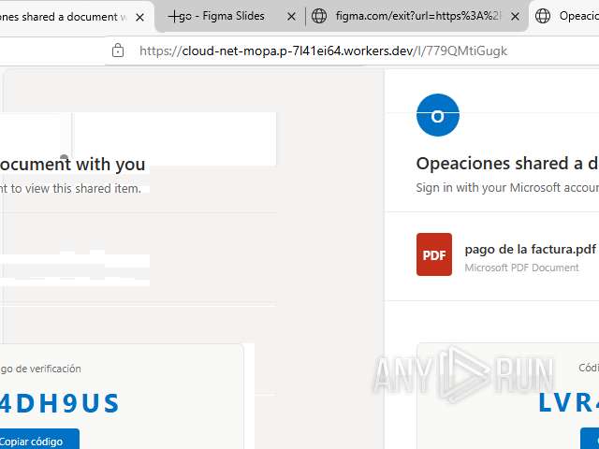
Task: Switch to the figma.com/exit tab
Action: [x=416, y=17]
